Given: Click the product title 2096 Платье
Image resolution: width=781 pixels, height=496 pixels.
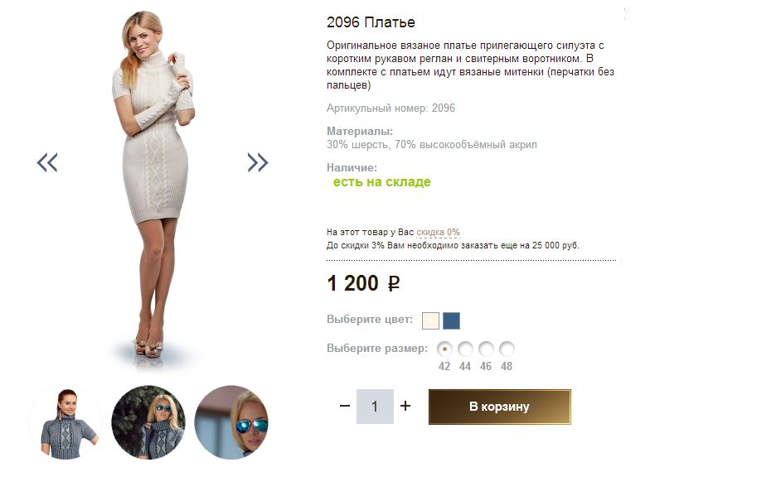Looking at the screenshot, I should pos(371,22).
